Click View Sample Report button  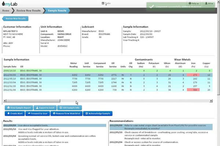tap(19, 108)
